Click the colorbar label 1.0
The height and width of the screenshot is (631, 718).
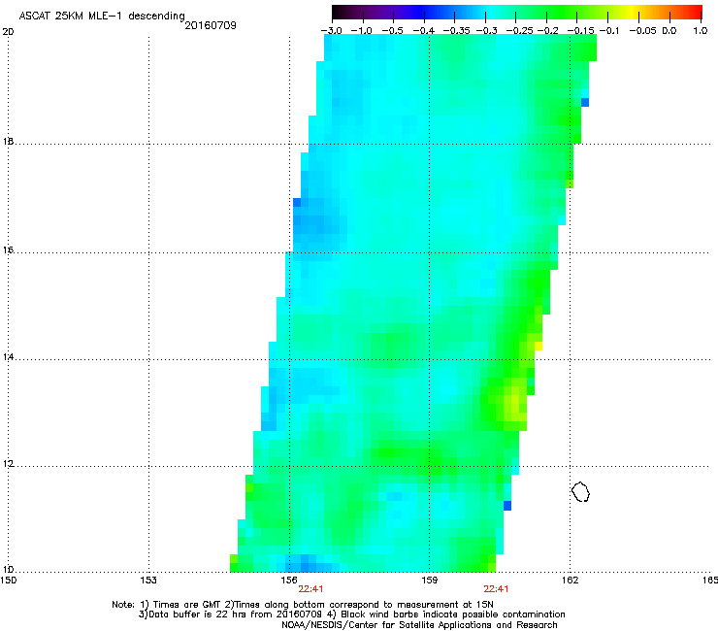click(x=701, y=31)
